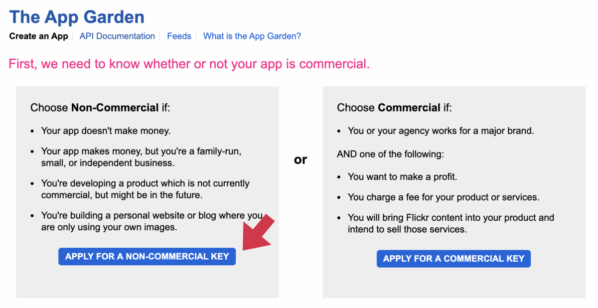Click the red arrow annotation graphic
The height and width of the screenshot is (308, 598).
pyautogui.click(x=257, y=232)
